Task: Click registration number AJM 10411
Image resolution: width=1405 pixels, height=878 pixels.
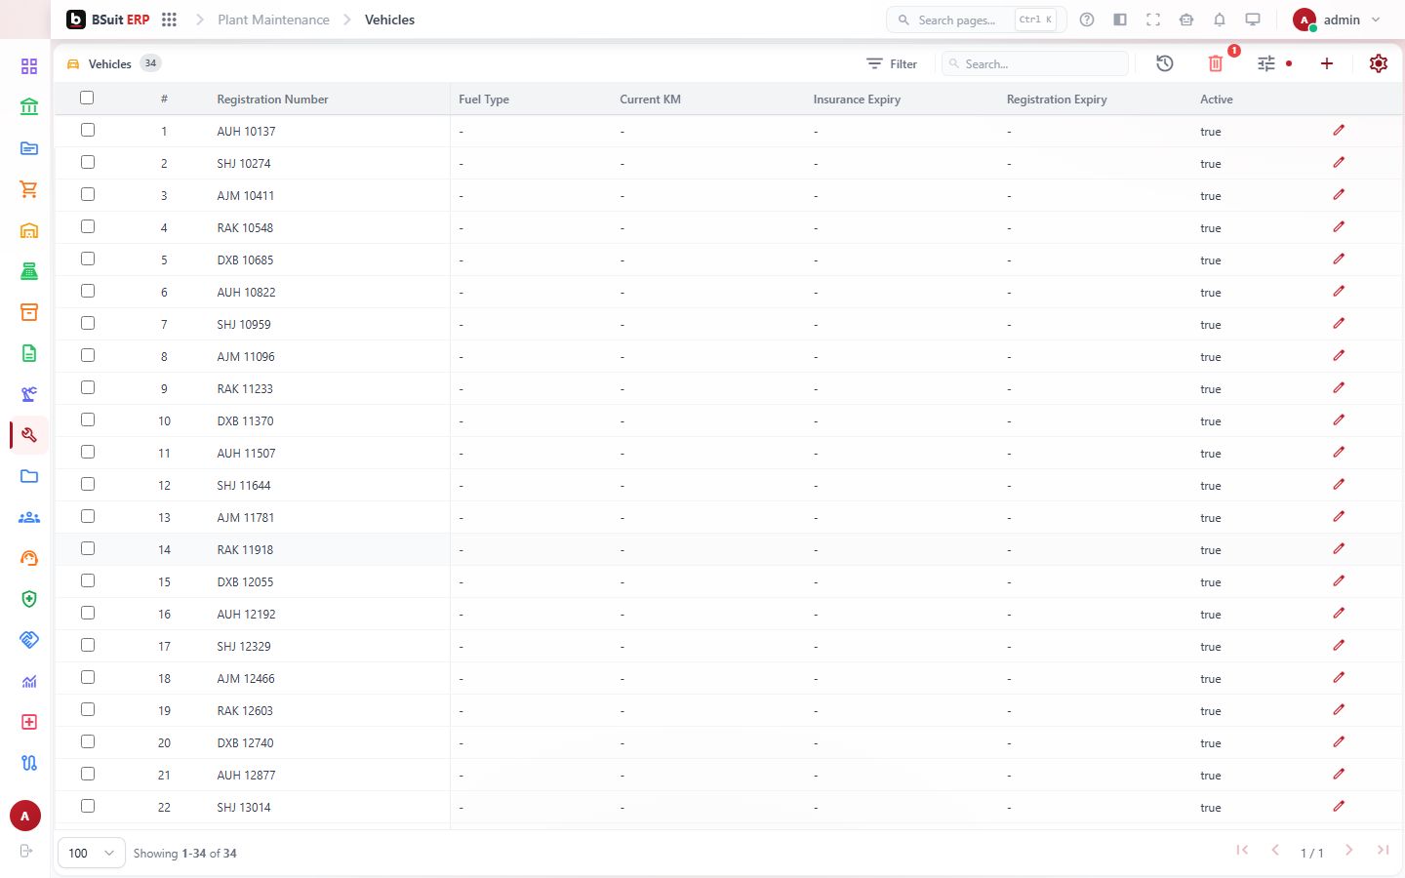Action: [x=246, y=195]
